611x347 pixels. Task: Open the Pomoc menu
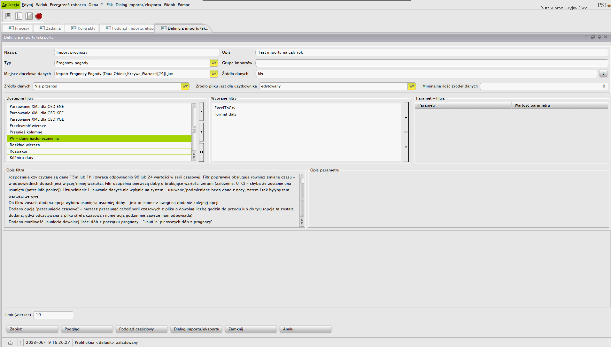(x=184, y=5)
